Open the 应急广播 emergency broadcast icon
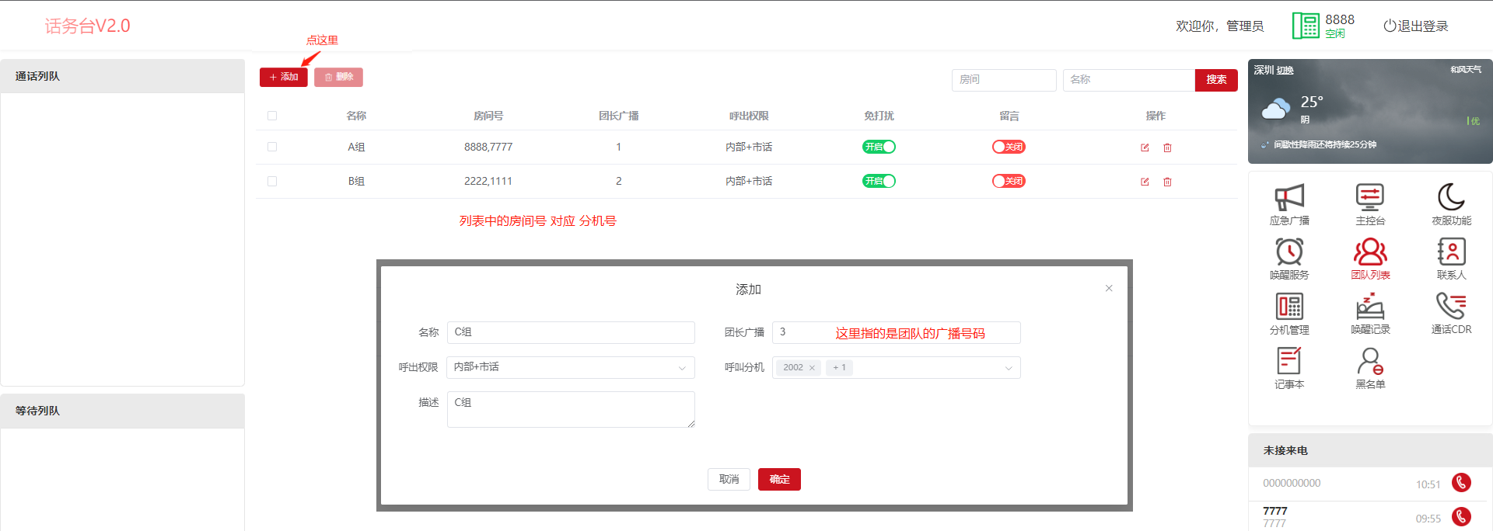This screenshot has width=1493, height=531. (x=1289, y=204)
